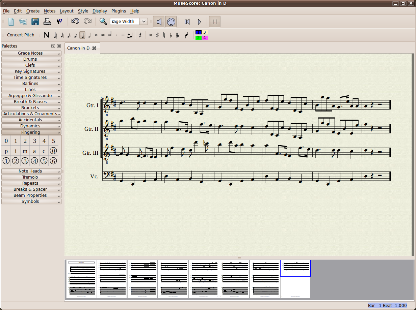Start playback with the play icon

(x=199, y=22)
